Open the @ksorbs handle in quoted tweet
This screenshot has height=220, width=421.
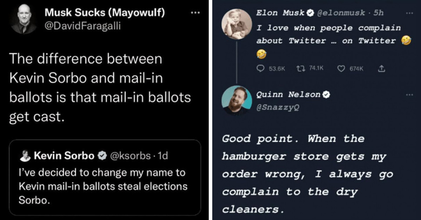[x=131, y=156]
